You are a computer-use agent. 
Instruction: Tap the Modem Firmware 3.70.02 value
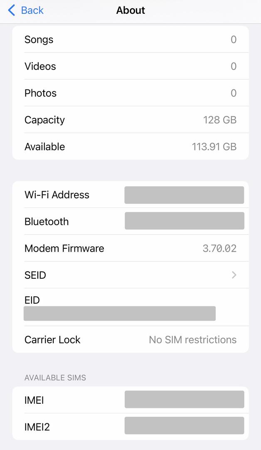[219, 248]
